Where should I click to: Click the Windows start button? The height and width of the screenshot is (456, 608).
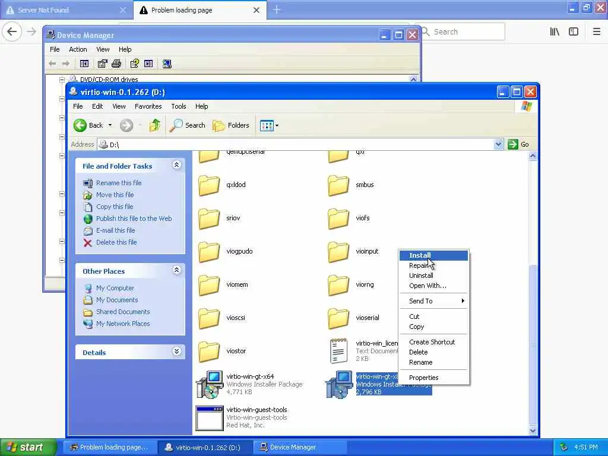(x=27, y=447)
